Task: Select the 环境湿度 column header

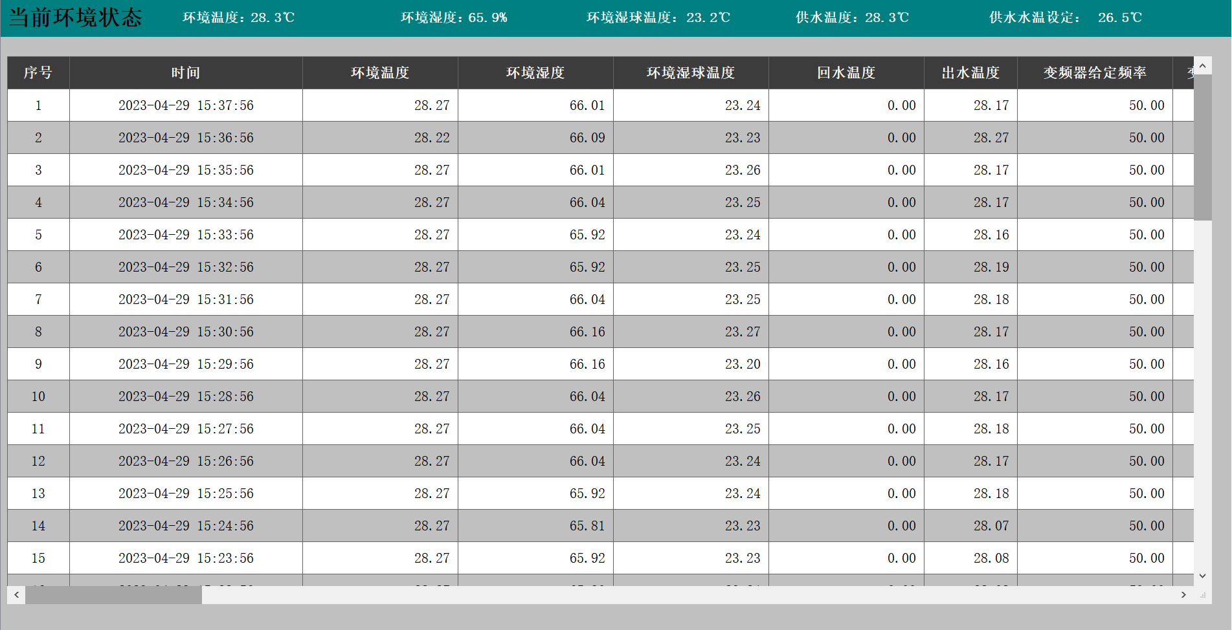Action: (535, 73)
